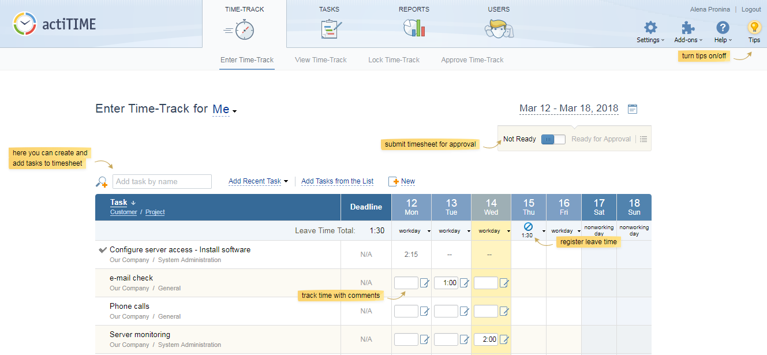Open Thursday leave time dropdown arrow
Screen dimensions: 767x355
(543, 231)
